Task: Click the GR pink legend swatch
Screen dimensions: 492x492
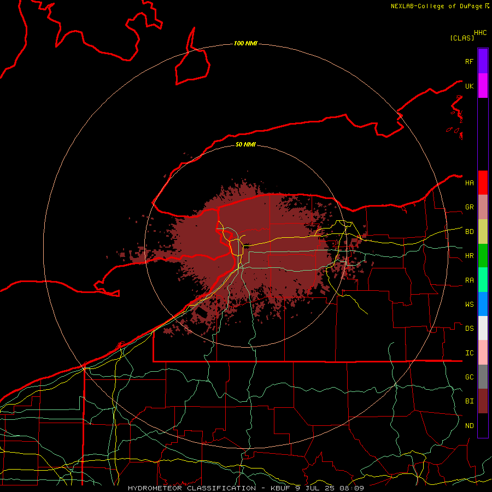Action: 483,207
